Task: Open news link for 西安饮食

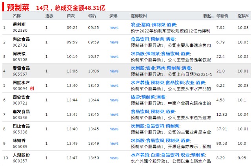Action: pos(114,100)
